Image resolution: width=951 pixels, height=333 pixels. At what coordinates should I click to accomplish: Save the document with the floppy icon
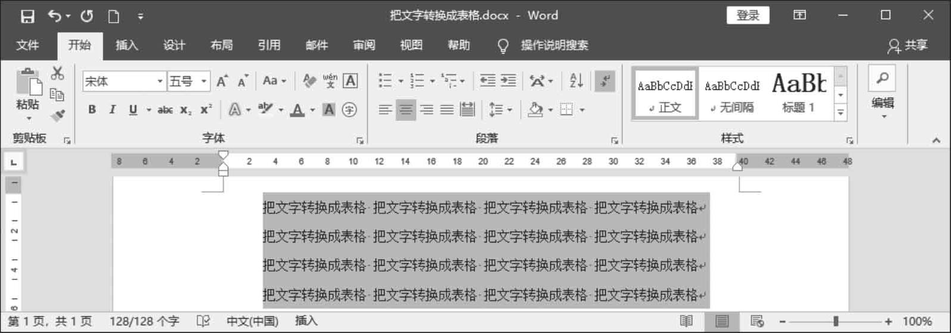click(x=27, y=16)
